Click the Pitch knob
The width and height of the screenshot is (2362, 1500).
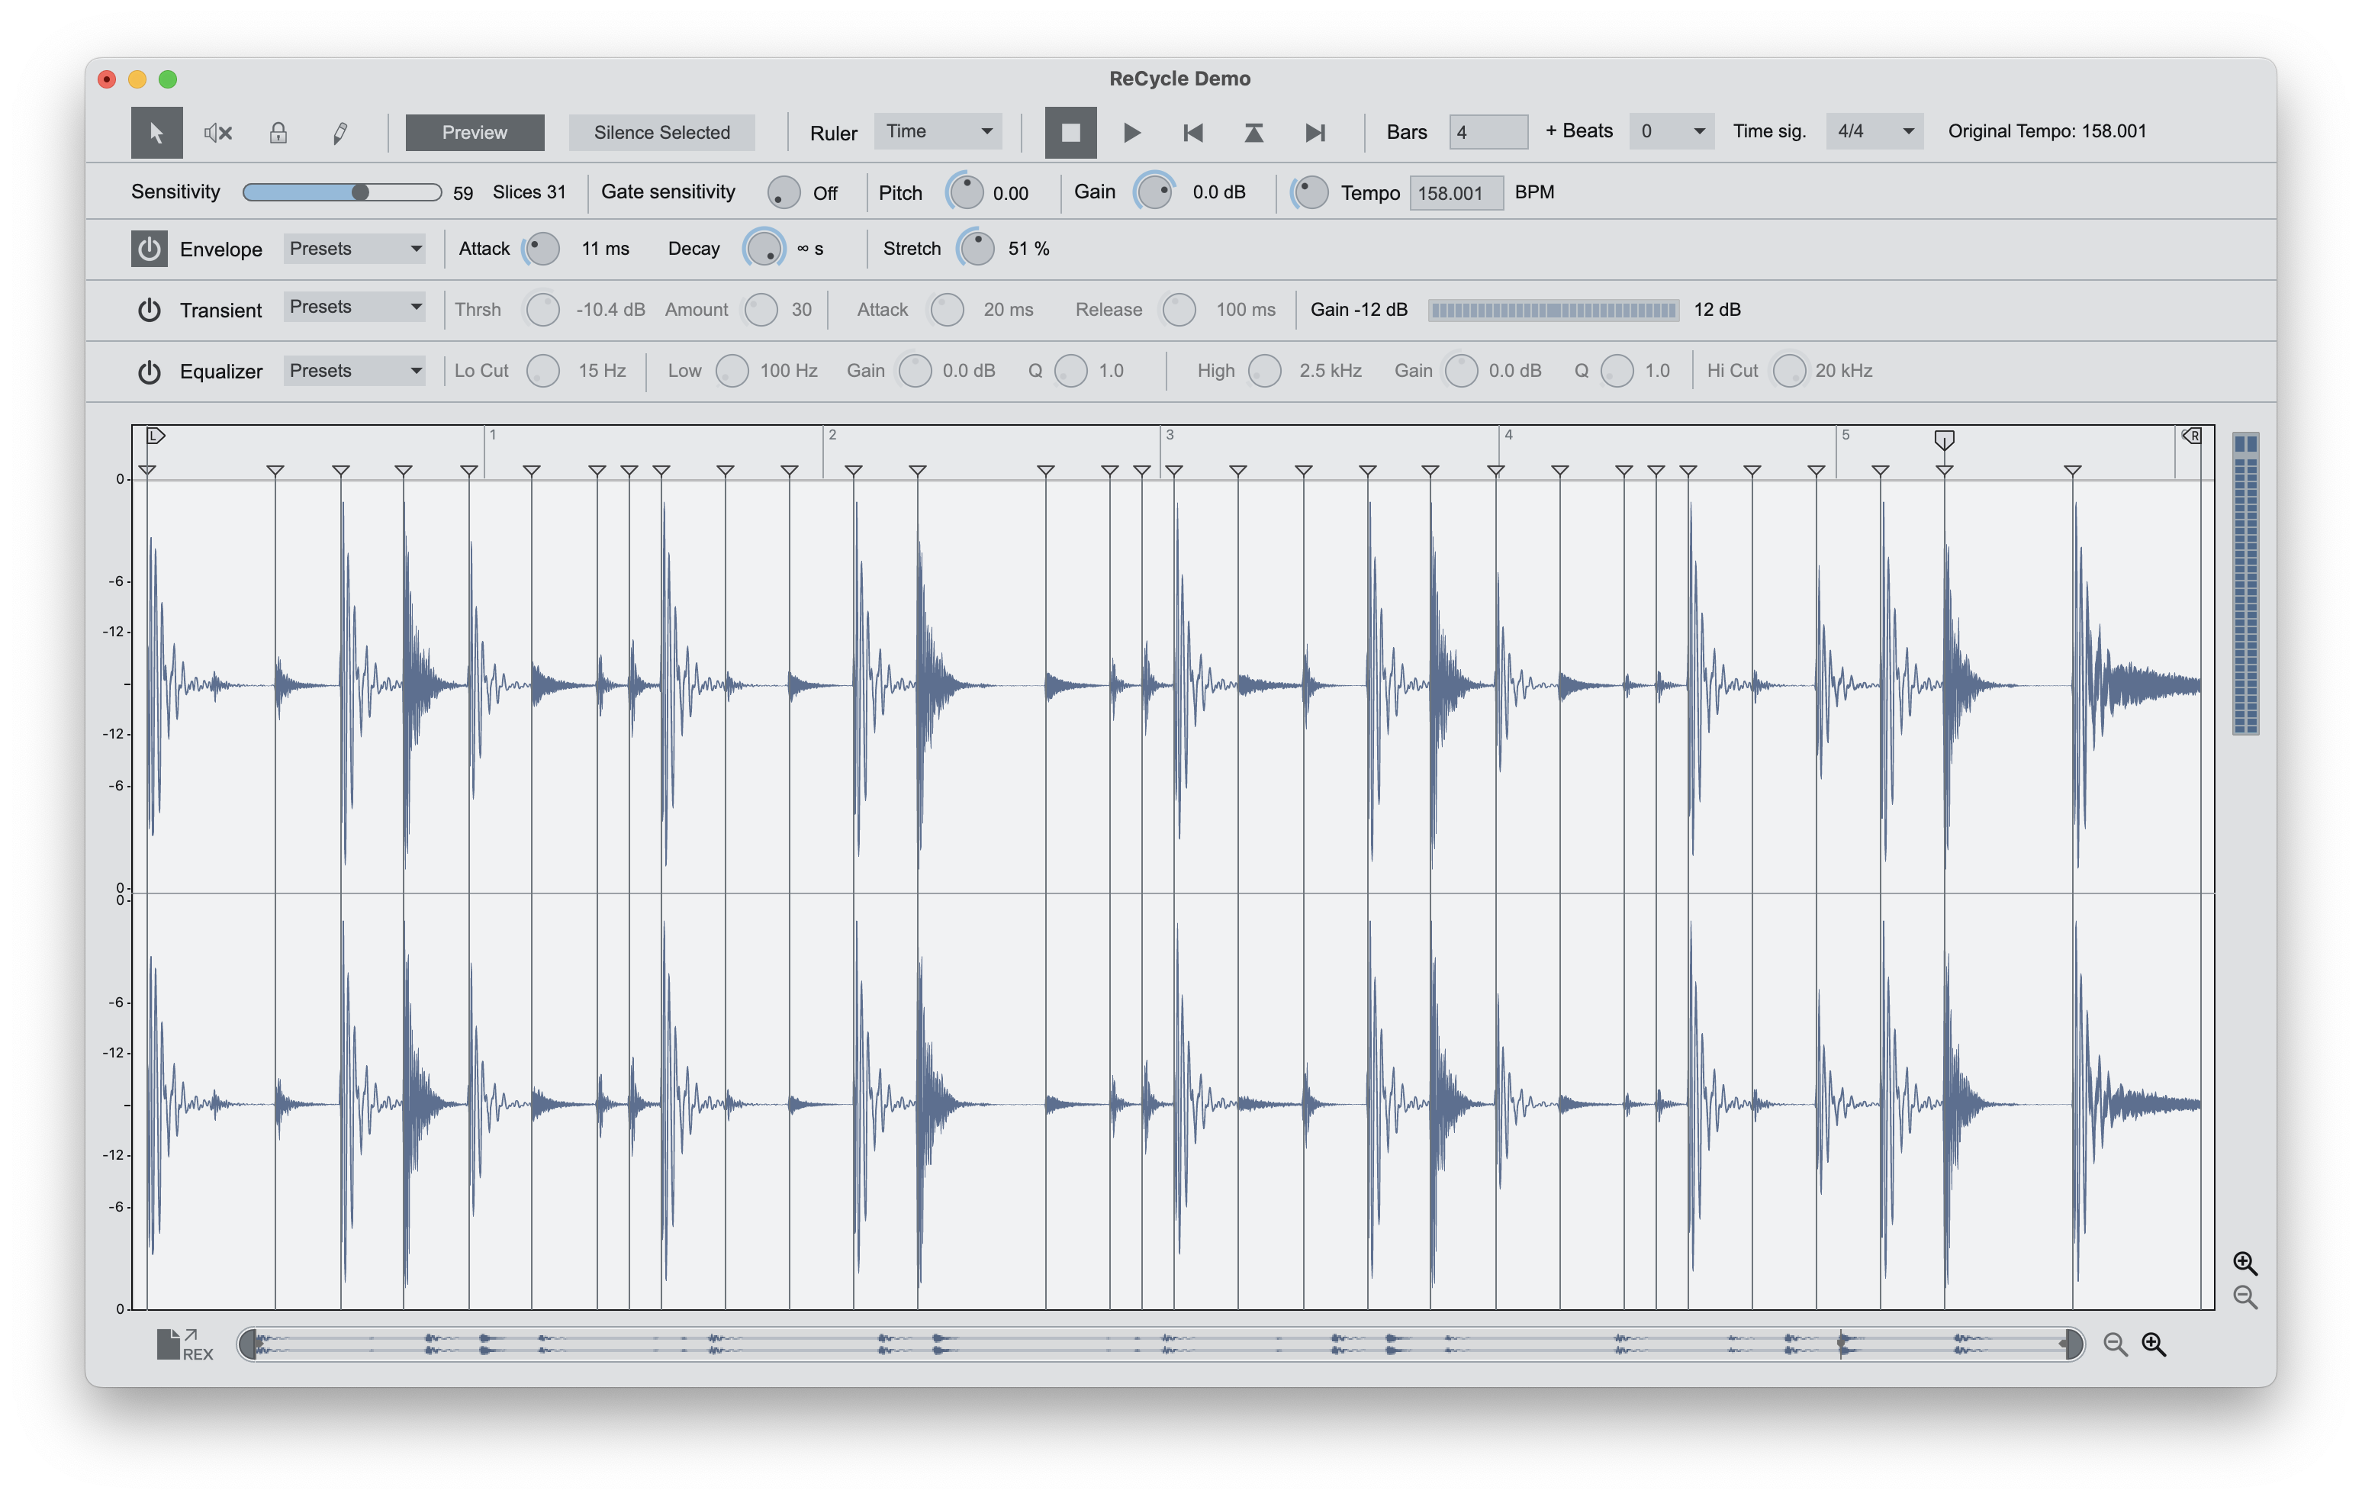[x=965, y=192]
